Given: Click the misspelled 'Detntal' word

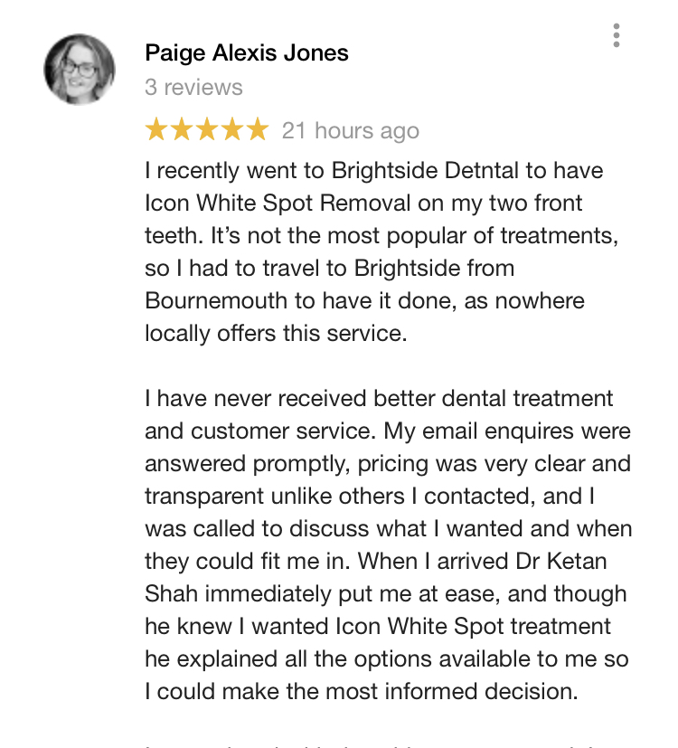Looking at the screenshot, I should [x=482, y=171].
